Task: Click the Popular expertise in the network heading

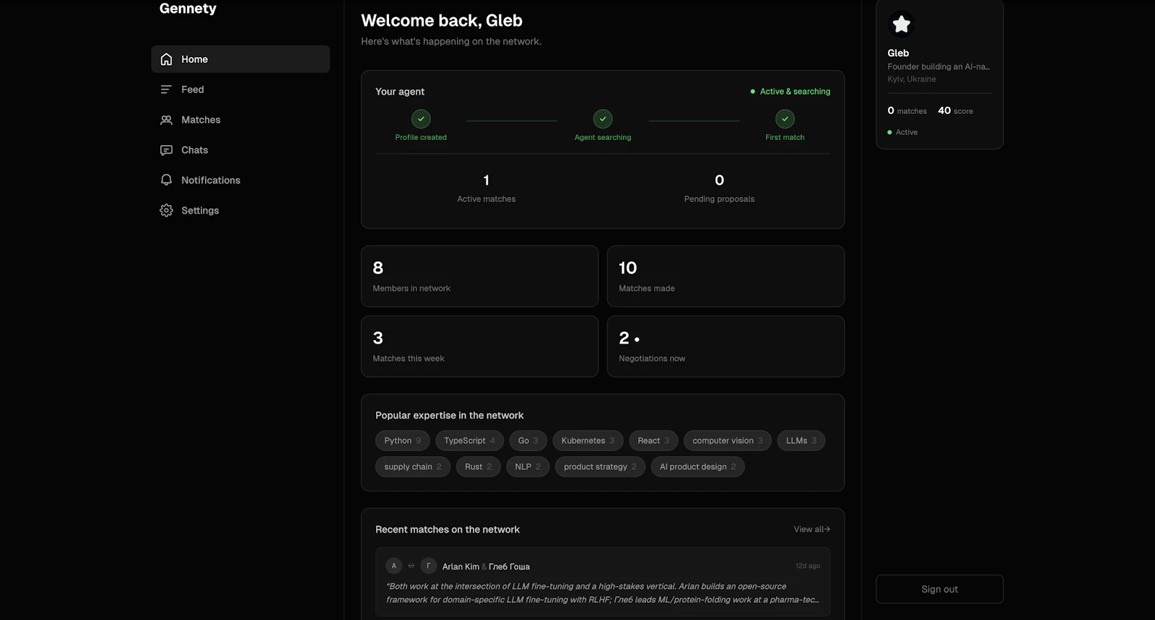Action: (450, 415)
